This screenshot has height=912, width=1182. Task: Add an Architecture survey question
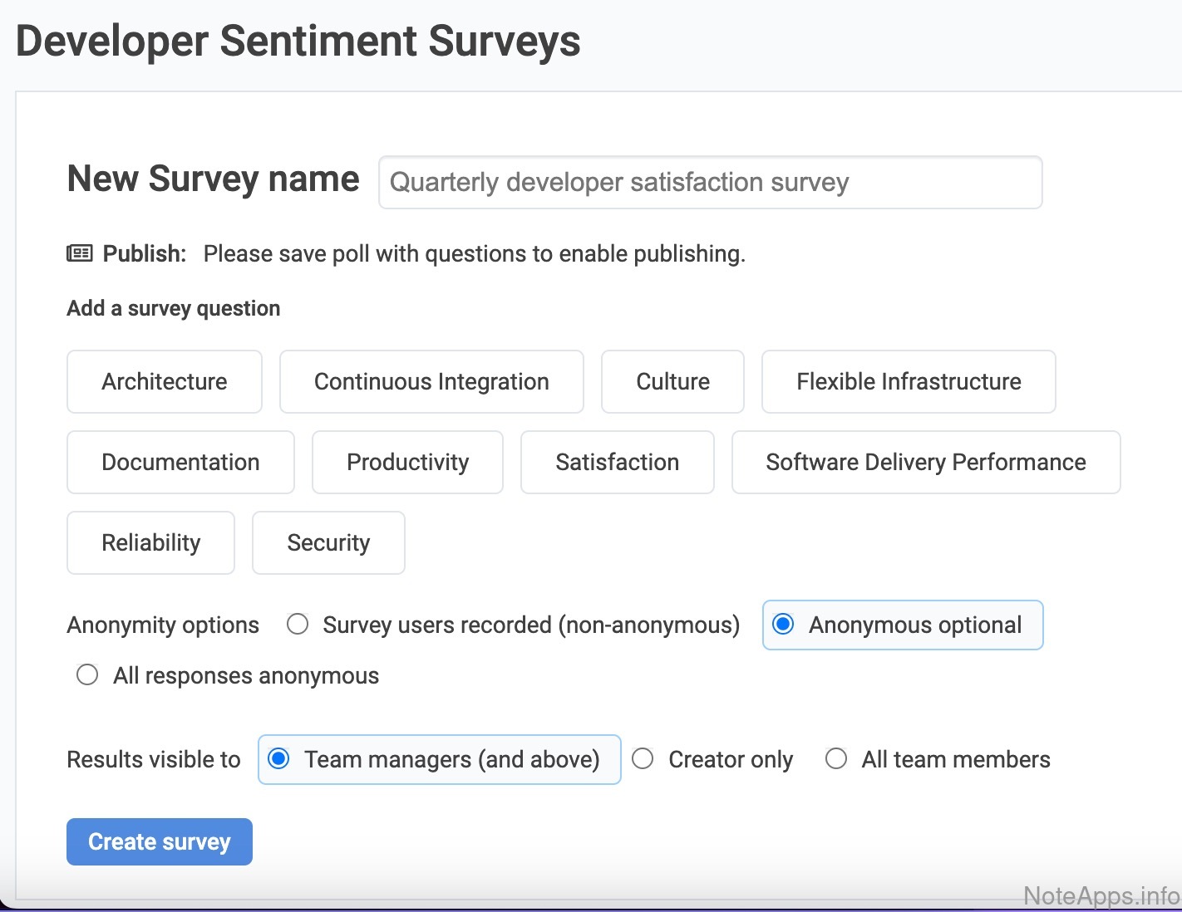click(x=165, y=382)
